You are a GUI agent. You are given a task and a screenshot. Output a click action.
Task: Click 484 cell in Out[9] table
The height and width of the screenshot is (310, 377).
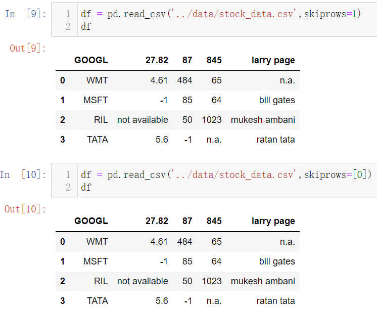pos(184,80)
